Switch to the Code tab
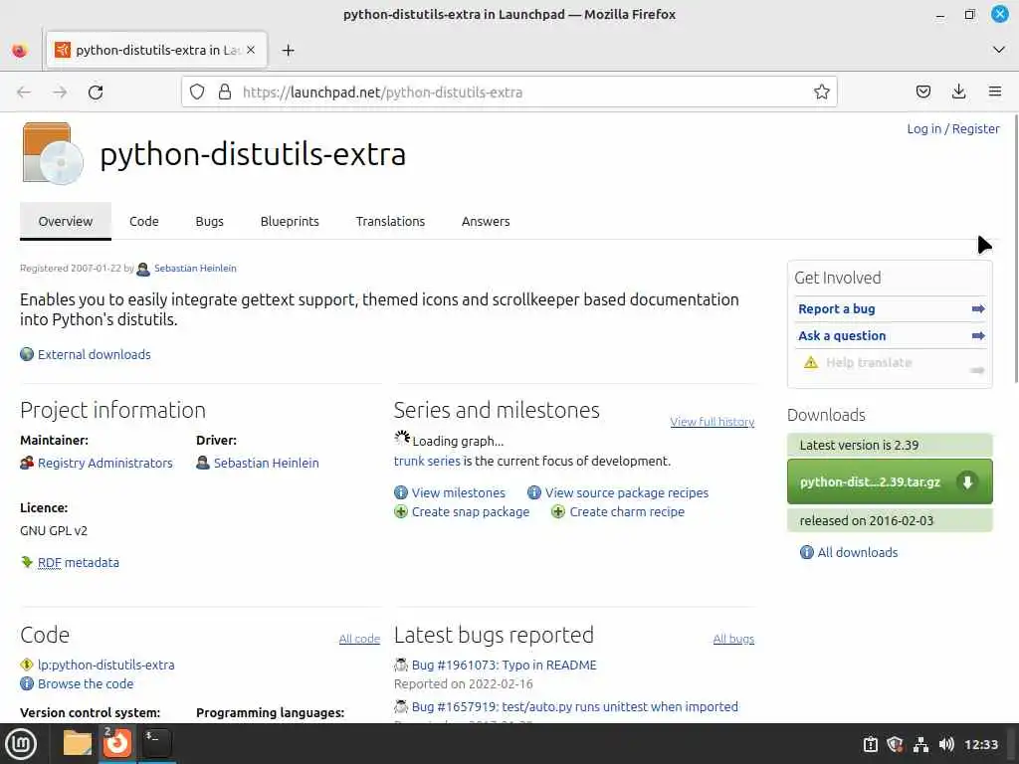The width and height of the screenshot is (1019, 764). [x=143, y=222]
